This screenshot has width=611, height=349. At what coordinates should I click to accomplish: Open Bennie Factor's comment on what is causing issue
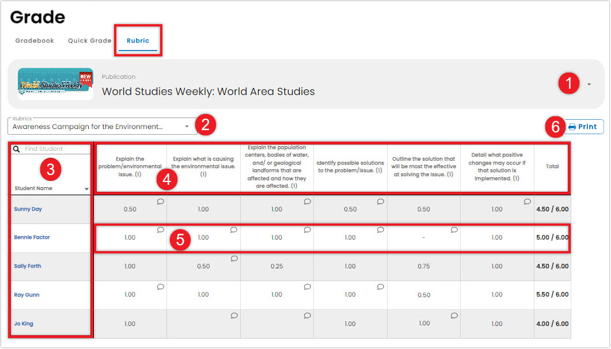point(234,230)
